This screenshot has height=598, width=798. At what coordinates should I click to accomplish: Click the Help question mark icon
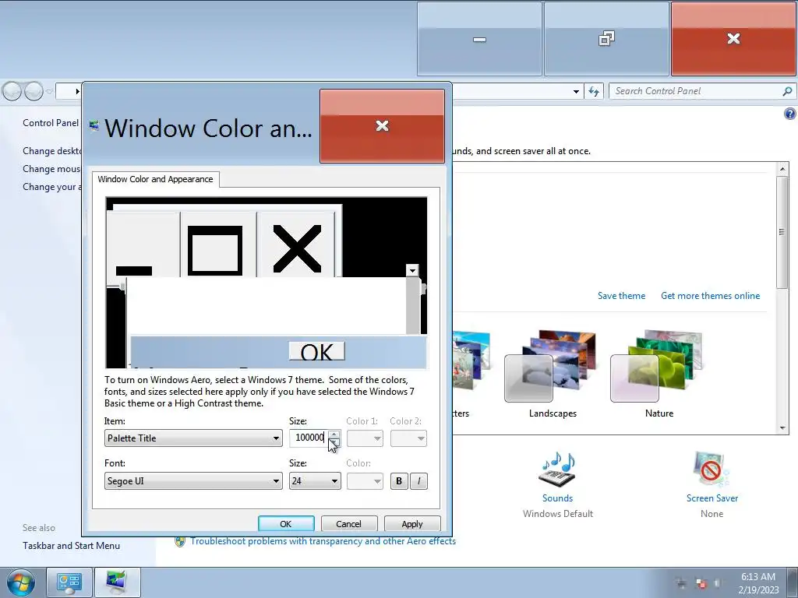click(789, 114)
